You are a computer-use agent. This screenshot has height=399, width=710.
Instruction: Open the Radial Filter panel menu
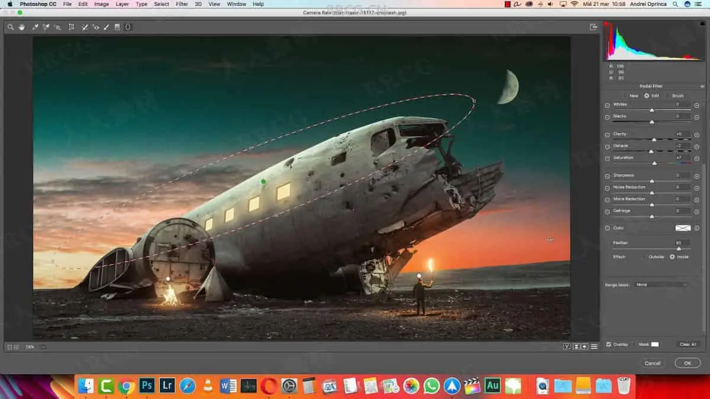702,86
